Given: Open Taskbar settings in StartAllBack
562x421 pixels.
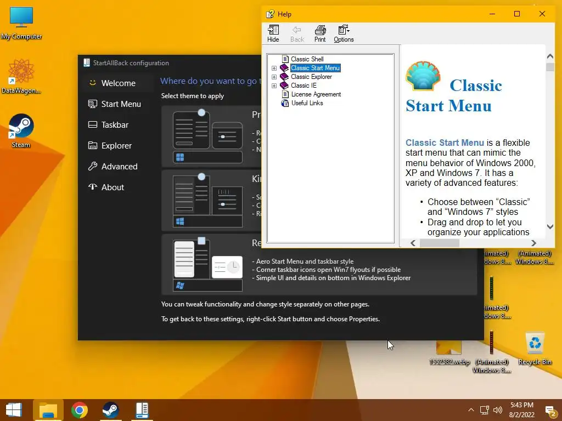Looking at the screenshot, I should (x=117, y=124).
